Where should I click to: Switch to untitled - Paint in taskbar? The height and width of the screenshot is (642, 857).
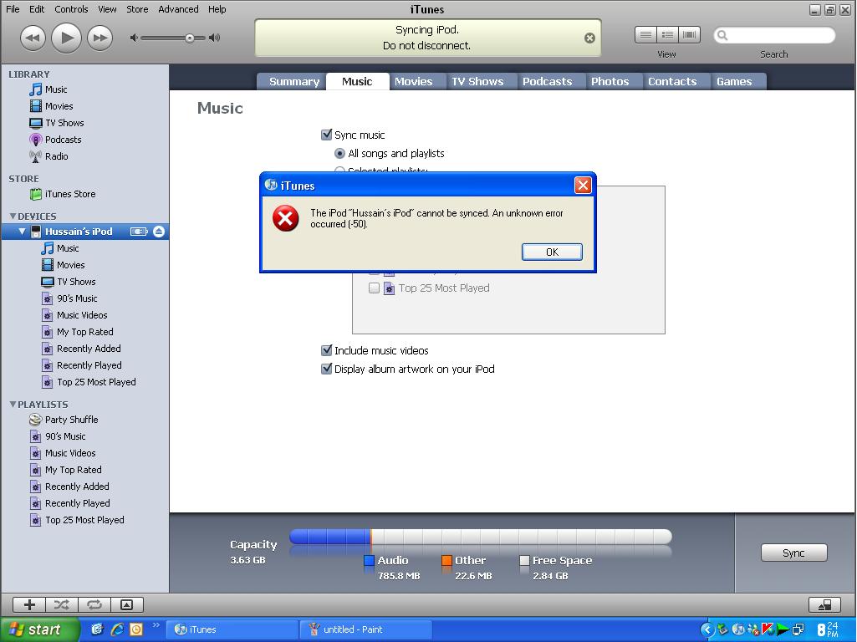pos(365,629)
